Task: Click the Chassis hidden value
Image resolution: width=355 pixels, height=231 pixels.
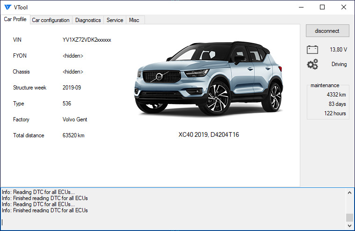Action: (73, 72)
